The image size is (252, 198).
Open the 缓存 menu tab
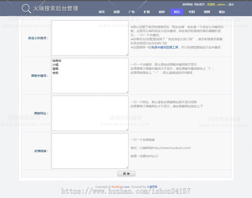[222, 12]
